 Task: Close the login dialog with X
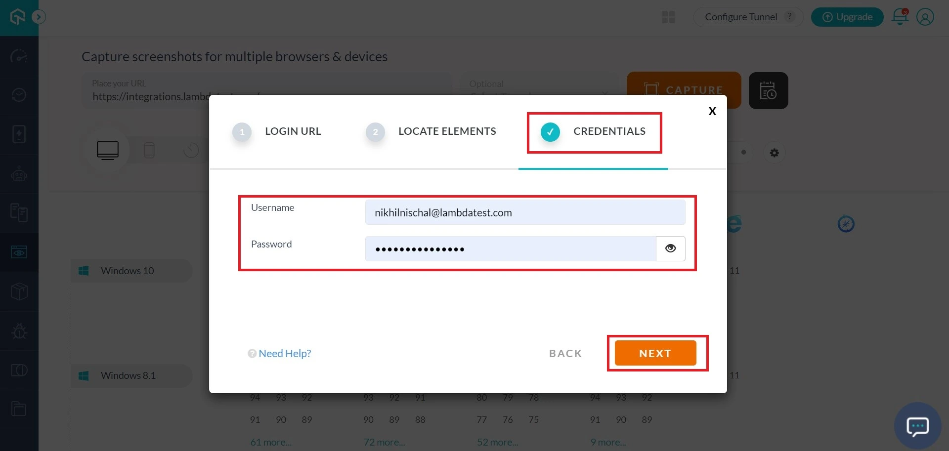pyautogui.click(x=712, y=111)
